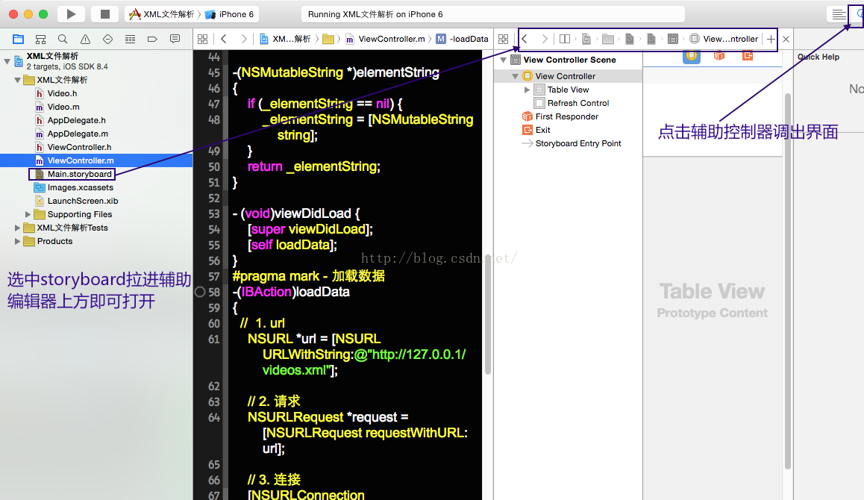This screenshot has width=864, height=500.
Task: Click the Stop button in the toolbar
Action: [104, 13]
